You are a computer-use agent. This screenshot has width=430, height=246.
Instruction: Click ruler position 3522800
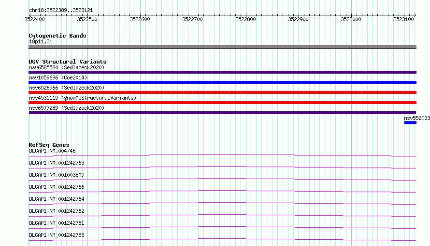[x=246, y=19]
